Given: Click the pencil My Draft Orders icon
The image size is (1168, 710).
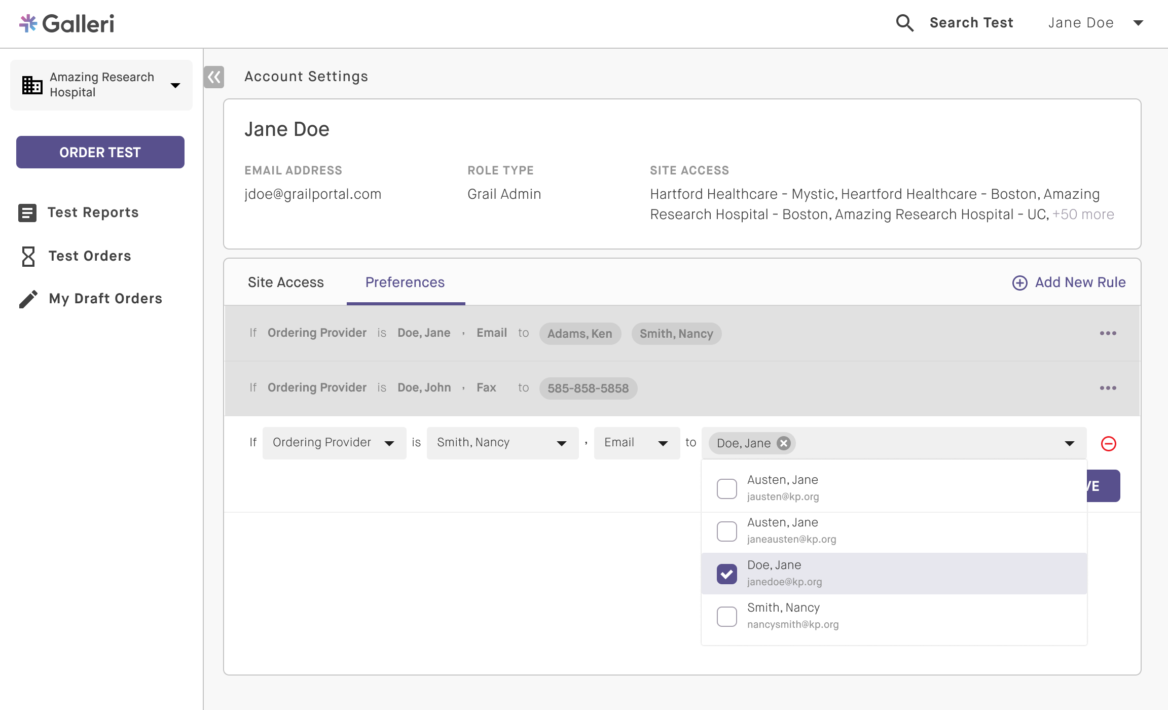Looking at the screenshot, I should point(28,299).
